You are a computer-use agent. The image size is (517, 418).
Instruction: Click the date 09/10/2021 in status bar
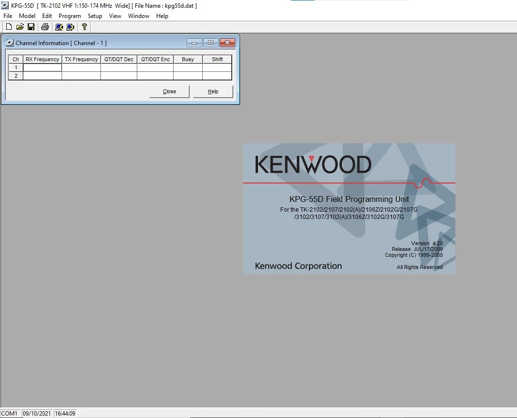click(36, 413)
